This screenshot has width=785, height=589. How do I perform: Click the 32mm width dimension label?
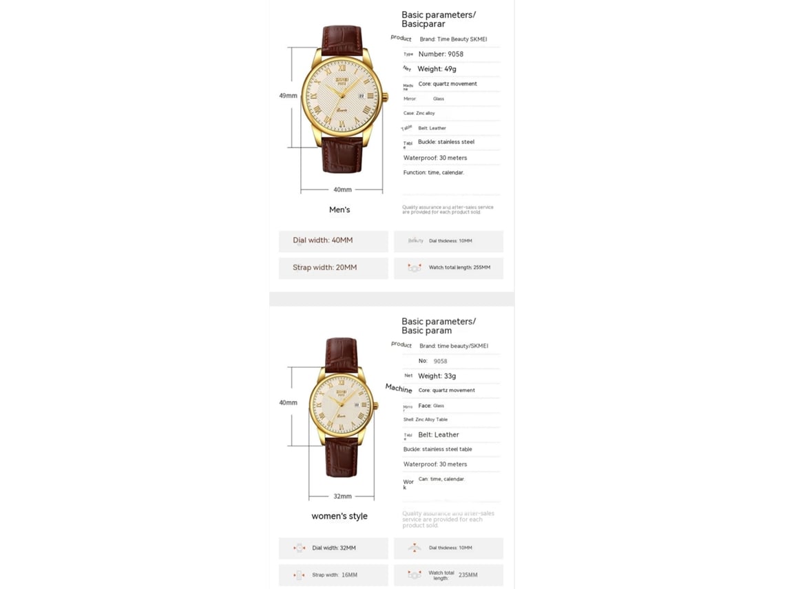click(342, 496)
